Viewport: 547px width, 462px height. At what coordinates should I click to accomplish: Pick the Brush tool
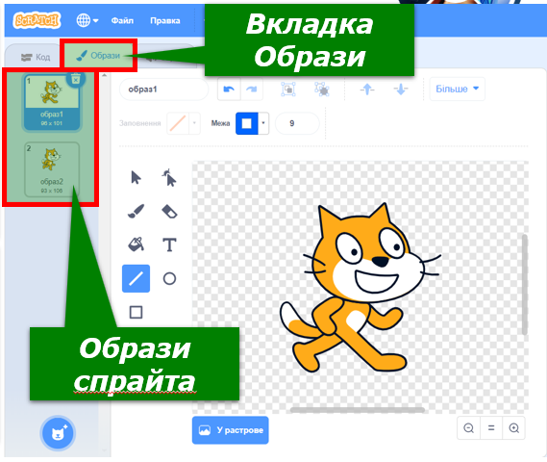coord(136,211)
